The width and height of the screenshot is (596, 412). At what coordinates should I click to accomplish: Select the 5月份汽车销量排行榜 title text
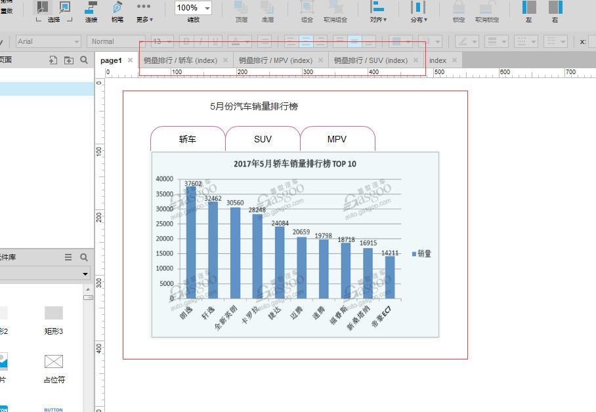(x=254, y=106)
